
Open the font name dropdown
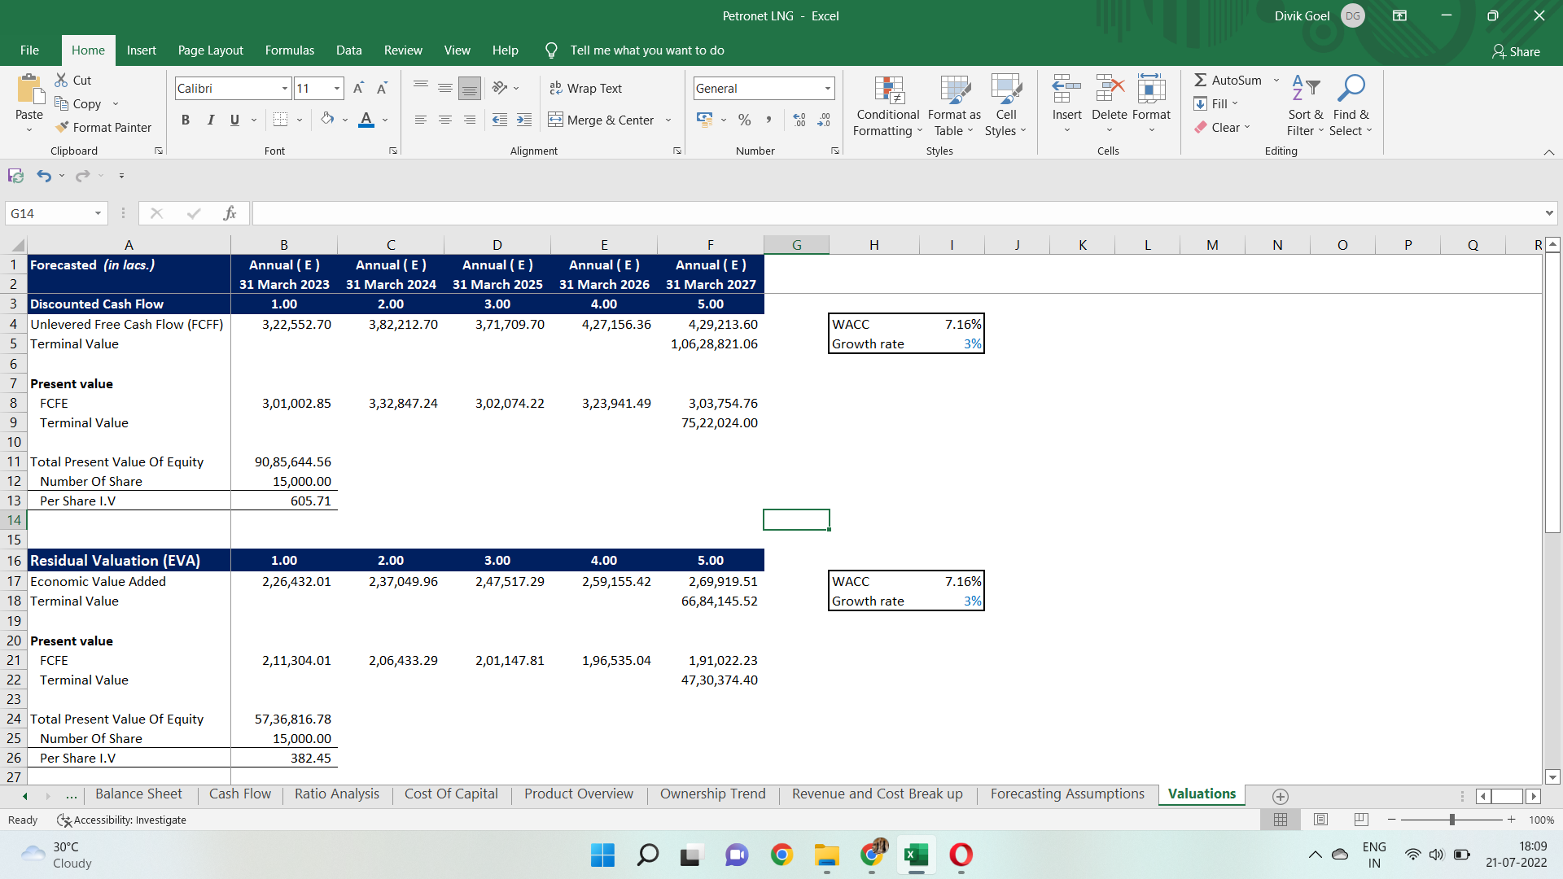click(x=285, y=88)
